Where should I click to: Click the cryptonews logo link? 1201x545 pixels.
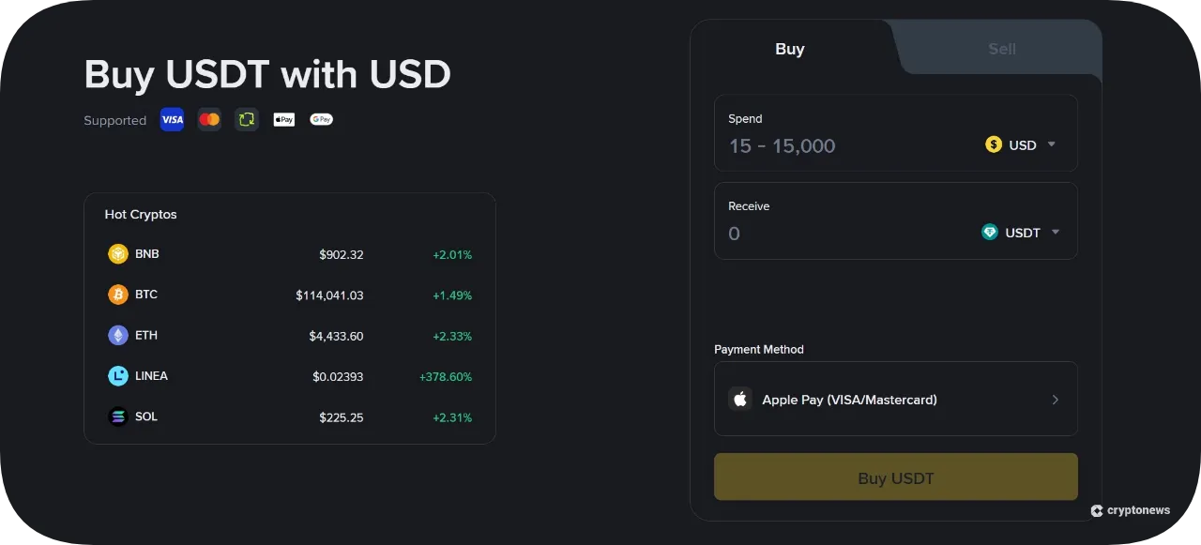1131,510
